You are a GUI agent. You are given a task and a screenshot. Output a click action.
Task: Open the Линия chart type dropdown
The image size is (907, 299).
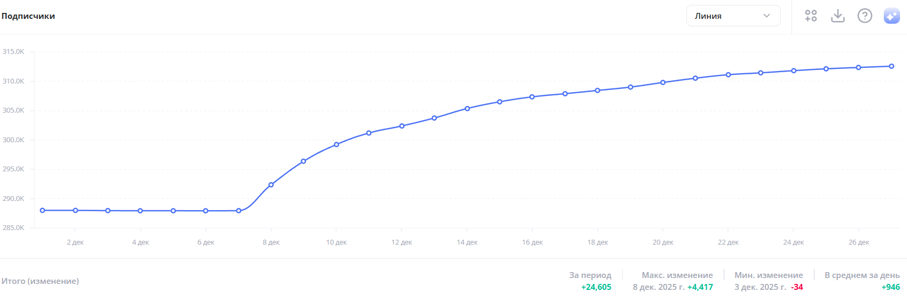(x=733, y=16)
